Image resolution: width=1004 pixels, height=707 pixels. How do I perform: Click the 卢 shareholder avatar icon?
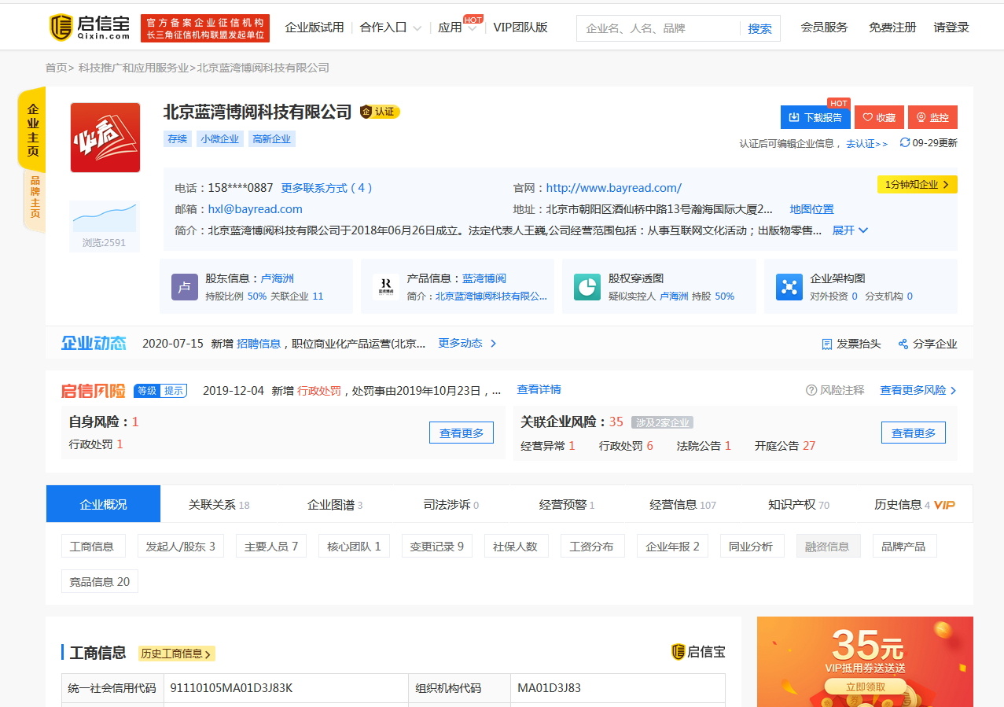[185, 287]
